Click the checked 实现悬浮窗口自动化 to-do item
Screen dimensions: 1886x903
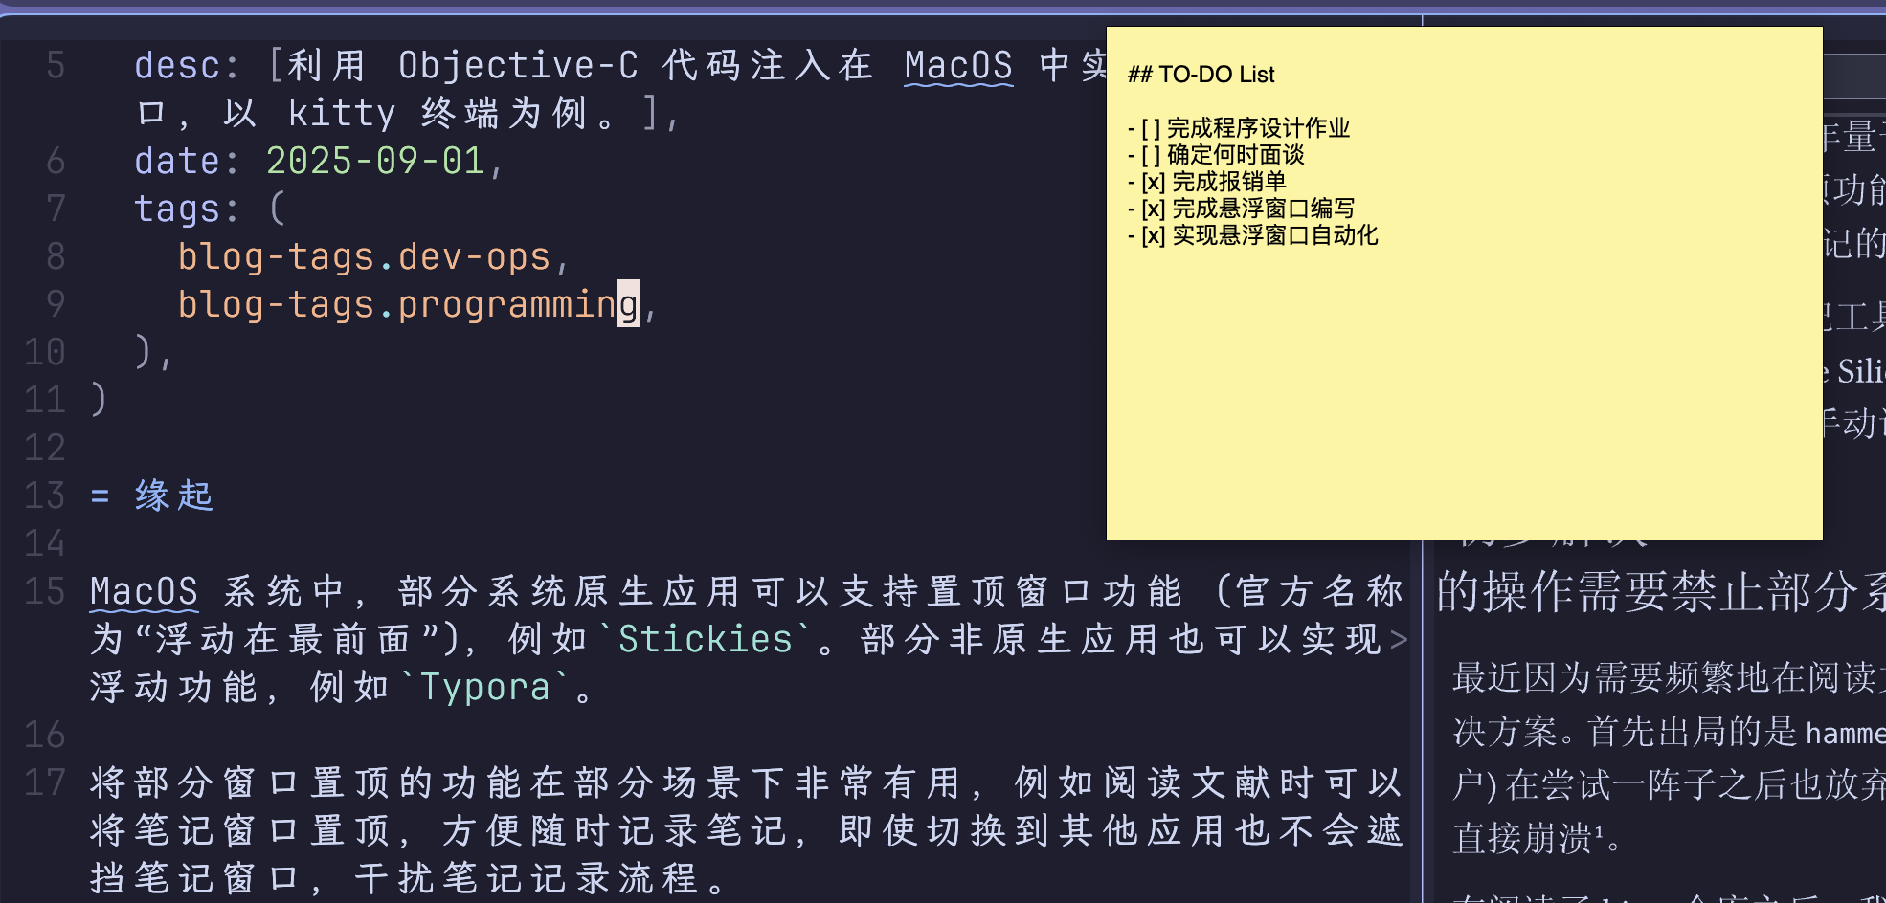[x=1252, y=235]
